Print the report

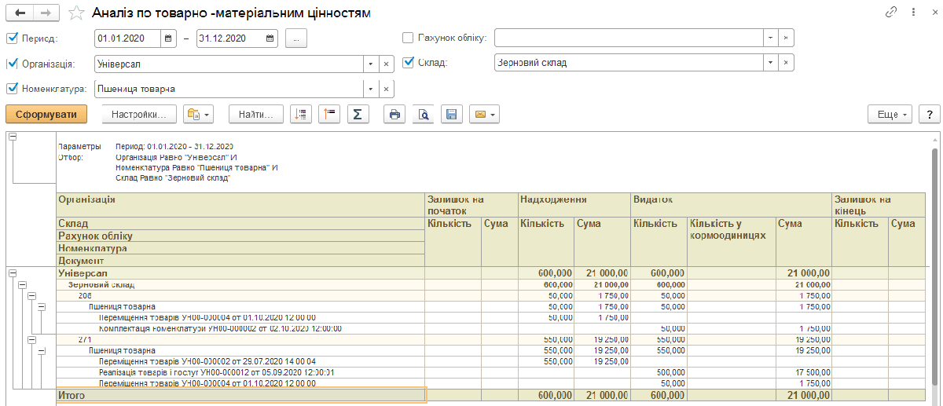tap(394, 115)
